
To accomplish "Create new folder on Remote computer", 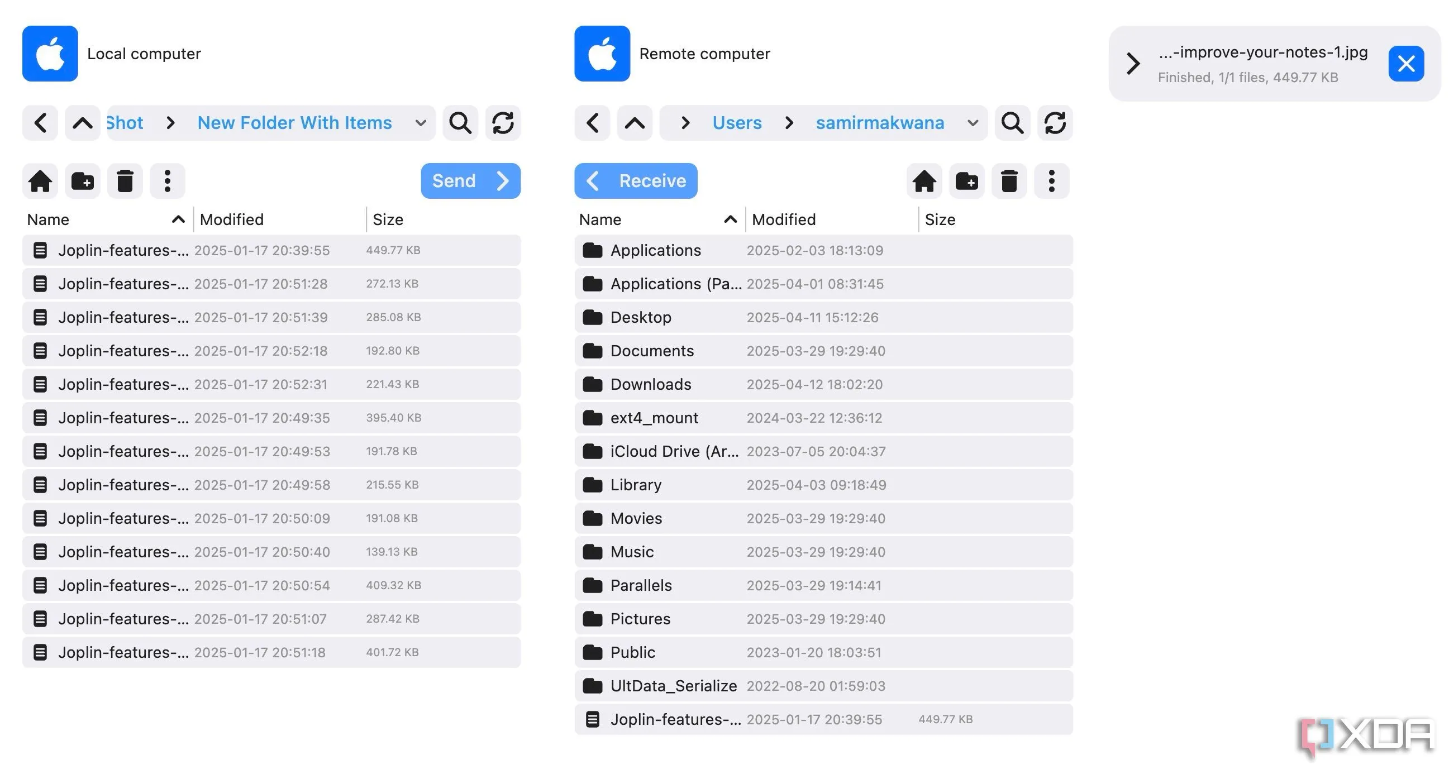I will tap(966, 181).
